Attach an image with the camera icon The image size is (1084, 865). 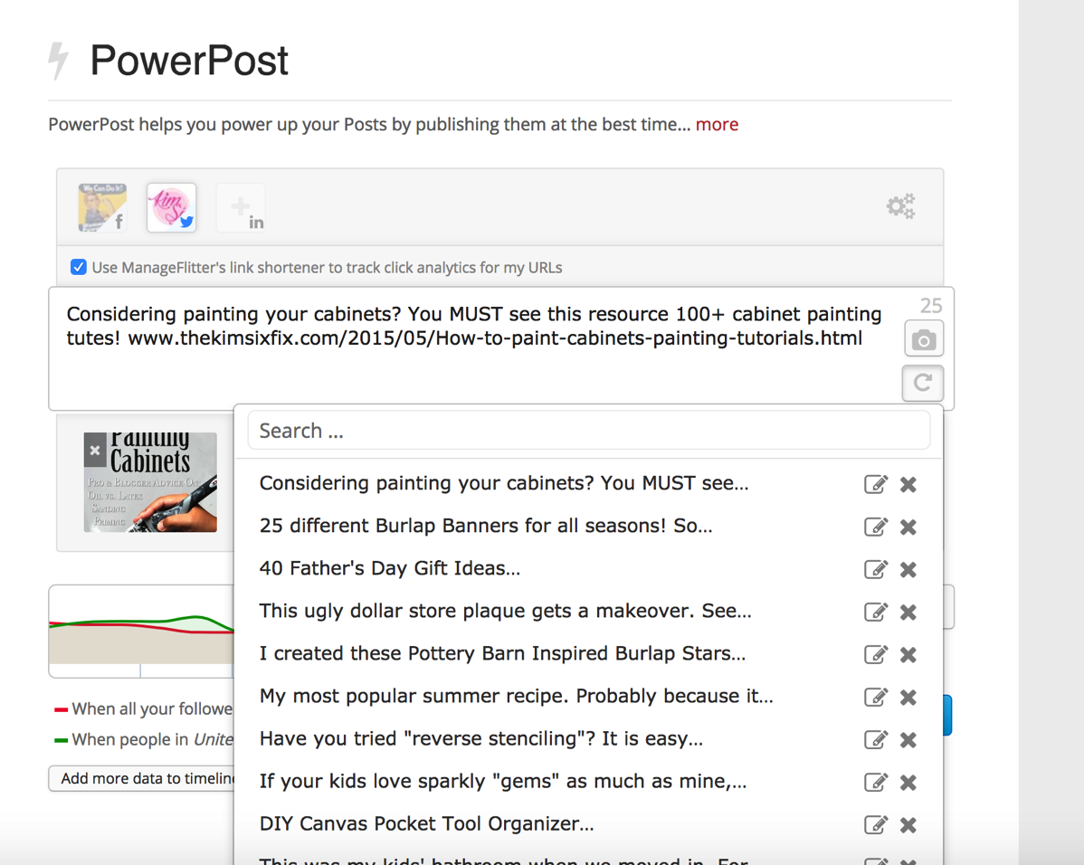[924, 338]
